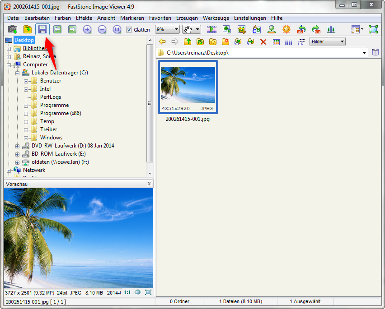Click the Save As floppy disk icon
This screenshot has width=385, height=309.
point(42,29)
